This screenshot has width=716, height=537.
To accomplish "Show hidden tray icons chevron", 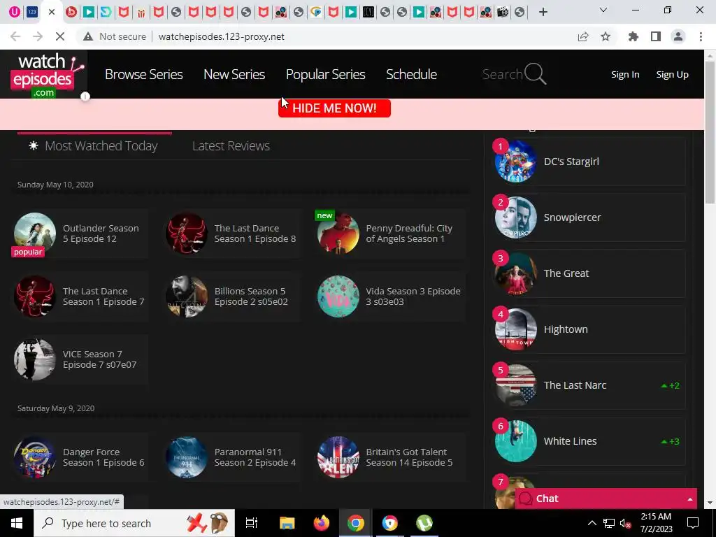I will point(592,523).
